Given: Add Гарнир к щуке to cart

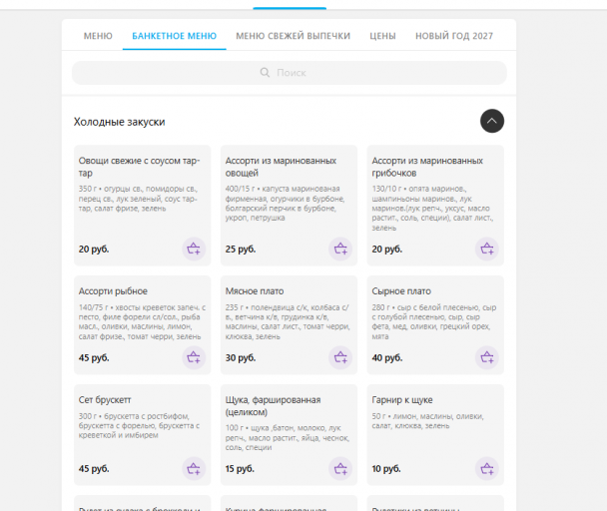Looking at the screenshot, I should point(487,469).
